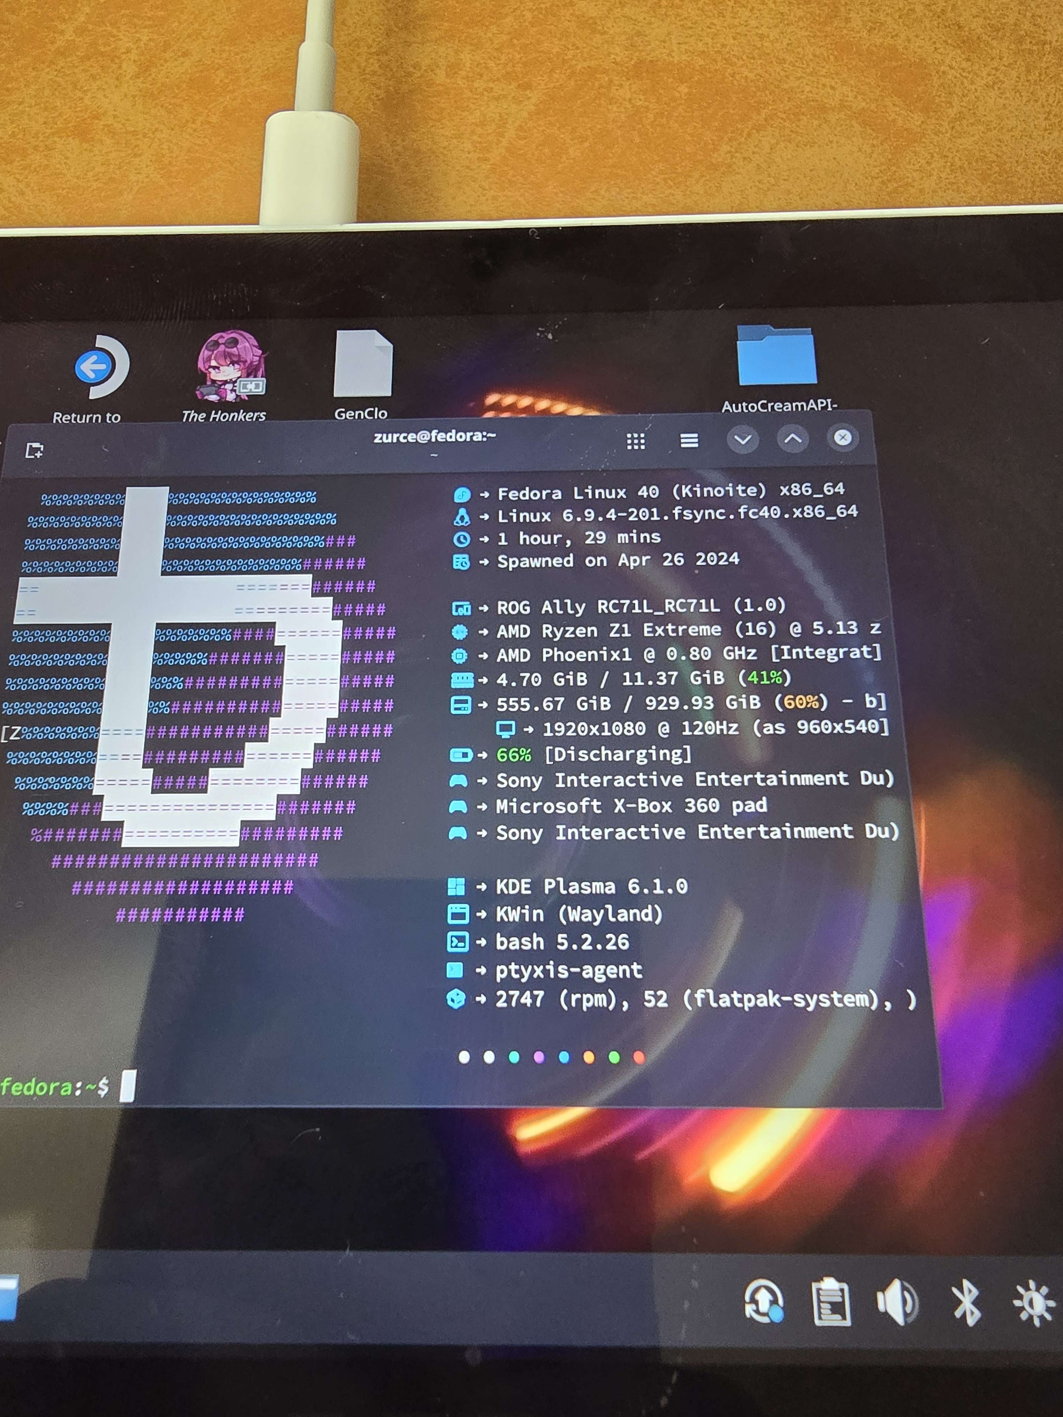Image resolution: width=1063 pixels, height=1417 pixels.
Task: Click the red color dot in terminal
Action: coord(639,1057)
